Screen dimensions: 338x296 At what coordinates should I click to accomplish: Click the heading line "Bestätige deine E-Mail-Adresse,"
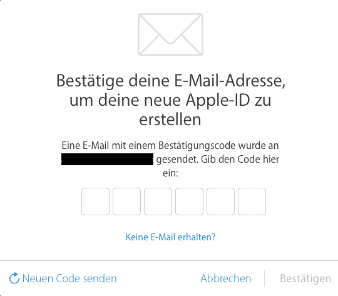click(171, 81)
